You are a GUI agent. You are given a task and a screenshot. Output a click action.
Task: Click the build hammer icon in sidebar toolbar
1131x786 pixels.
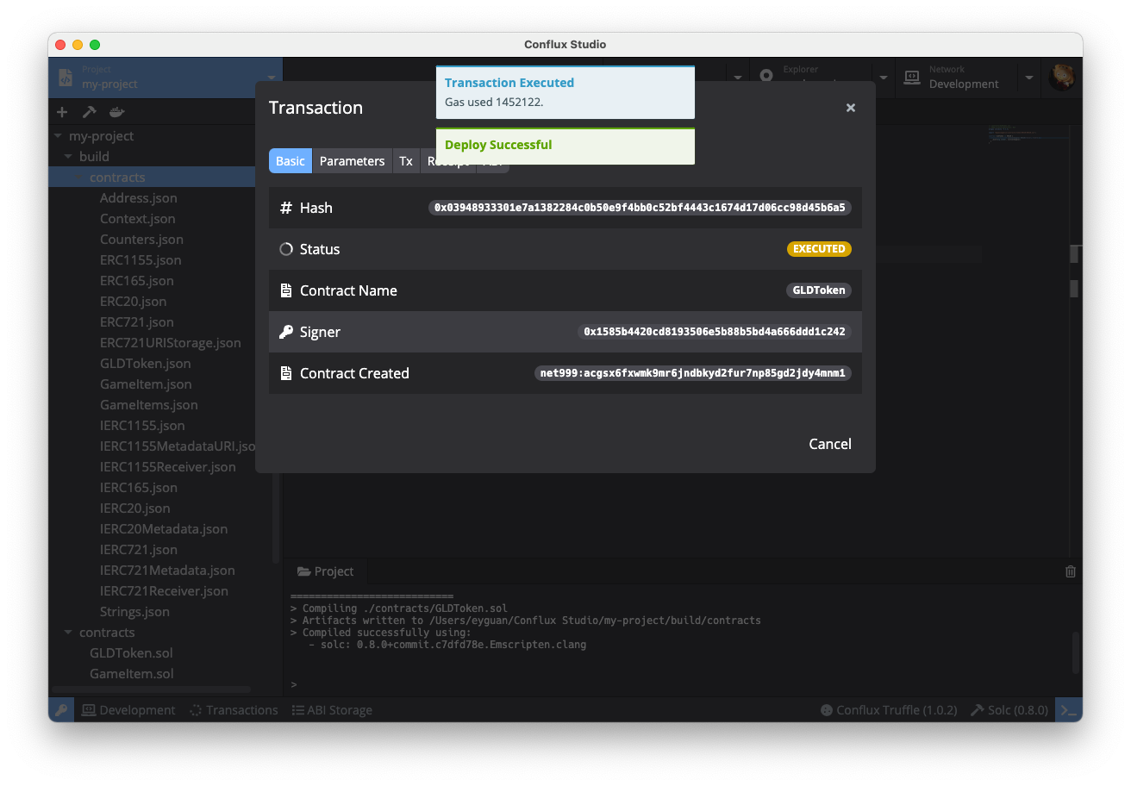pos(89,112)
